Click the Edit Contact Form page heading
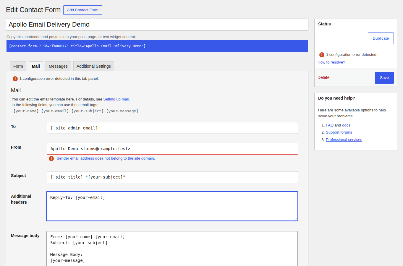The width and height of the screenshot is (403, 266). click(x=33, y=10)
